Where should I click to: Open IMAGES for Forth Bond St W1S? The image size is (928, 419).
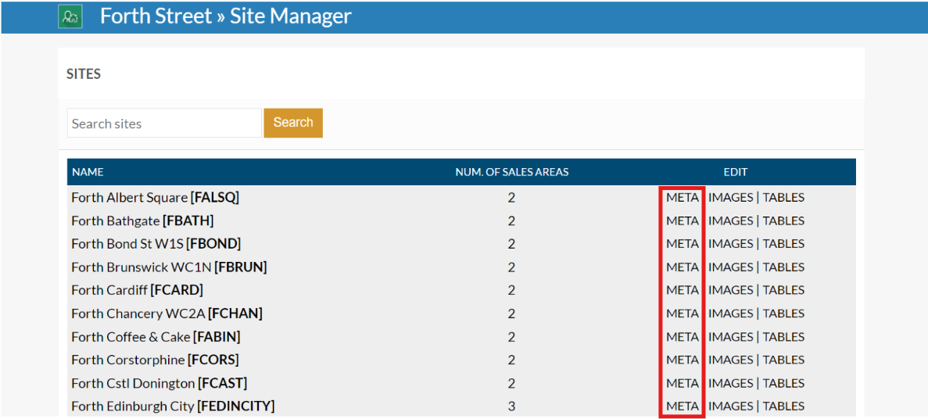click(x=730, y=244)
